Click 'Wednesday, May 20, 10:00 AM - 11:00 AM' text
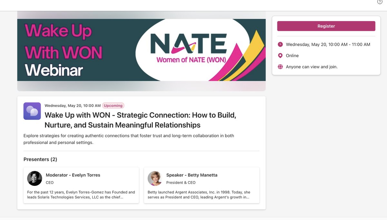387x220 pixels. coord(328,44)
